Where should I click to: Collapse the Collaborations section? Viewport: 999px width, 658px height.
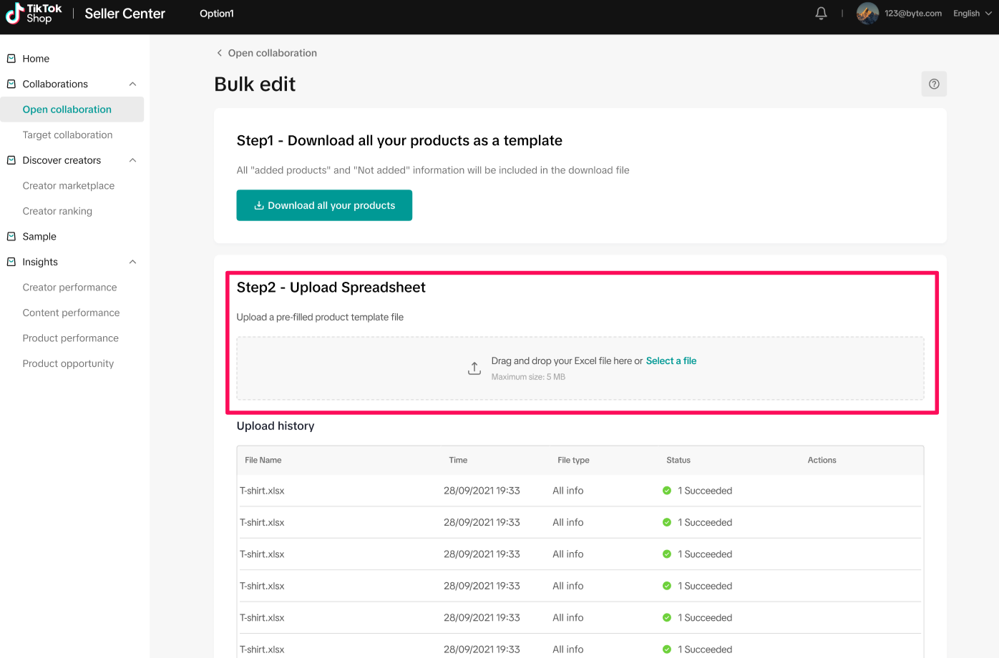coord(132,84)
